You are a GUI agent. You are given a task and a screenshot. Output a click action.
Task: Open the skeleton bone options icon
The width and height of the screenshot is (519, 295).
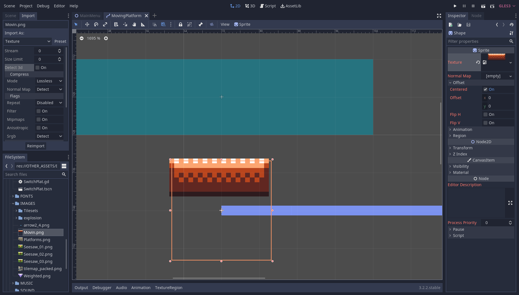(x=201, y=24)
